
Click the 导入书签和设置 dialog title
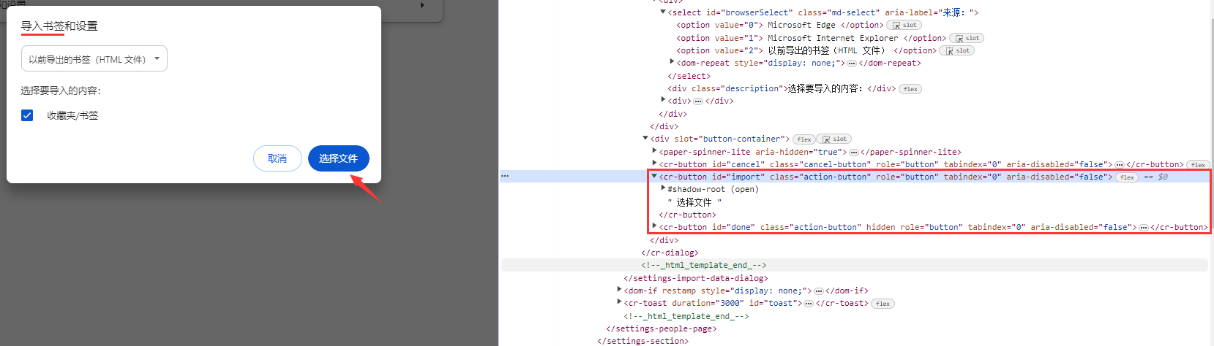59,26
